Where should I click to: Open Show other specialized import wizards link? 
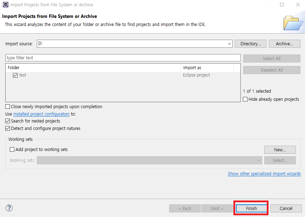(x=264, y=173)
